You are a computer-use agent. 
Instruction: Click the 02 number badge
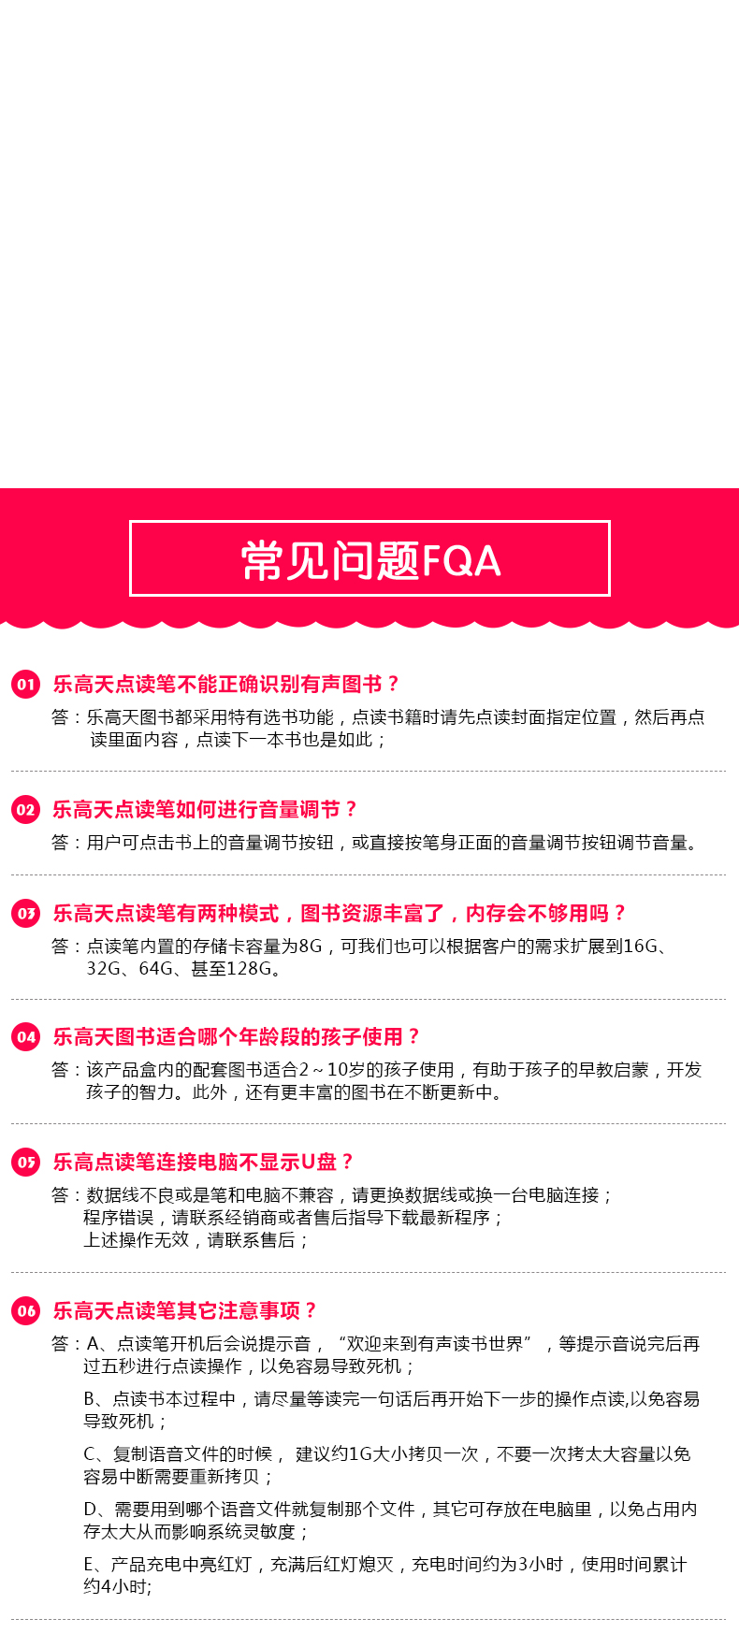(x=25, y=809)
